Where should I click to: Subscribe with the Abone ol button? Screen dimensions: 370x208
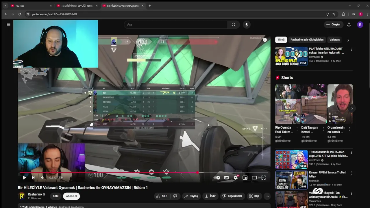(x=71, y=196)
